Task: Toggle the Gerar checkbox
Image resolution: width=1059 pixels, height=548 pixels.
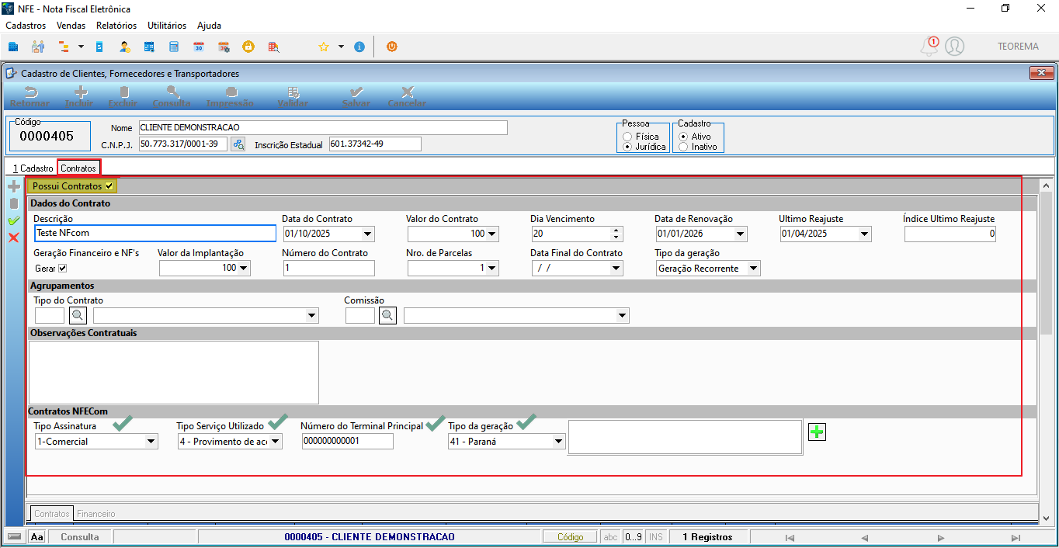Action: (x=63, y=269)
